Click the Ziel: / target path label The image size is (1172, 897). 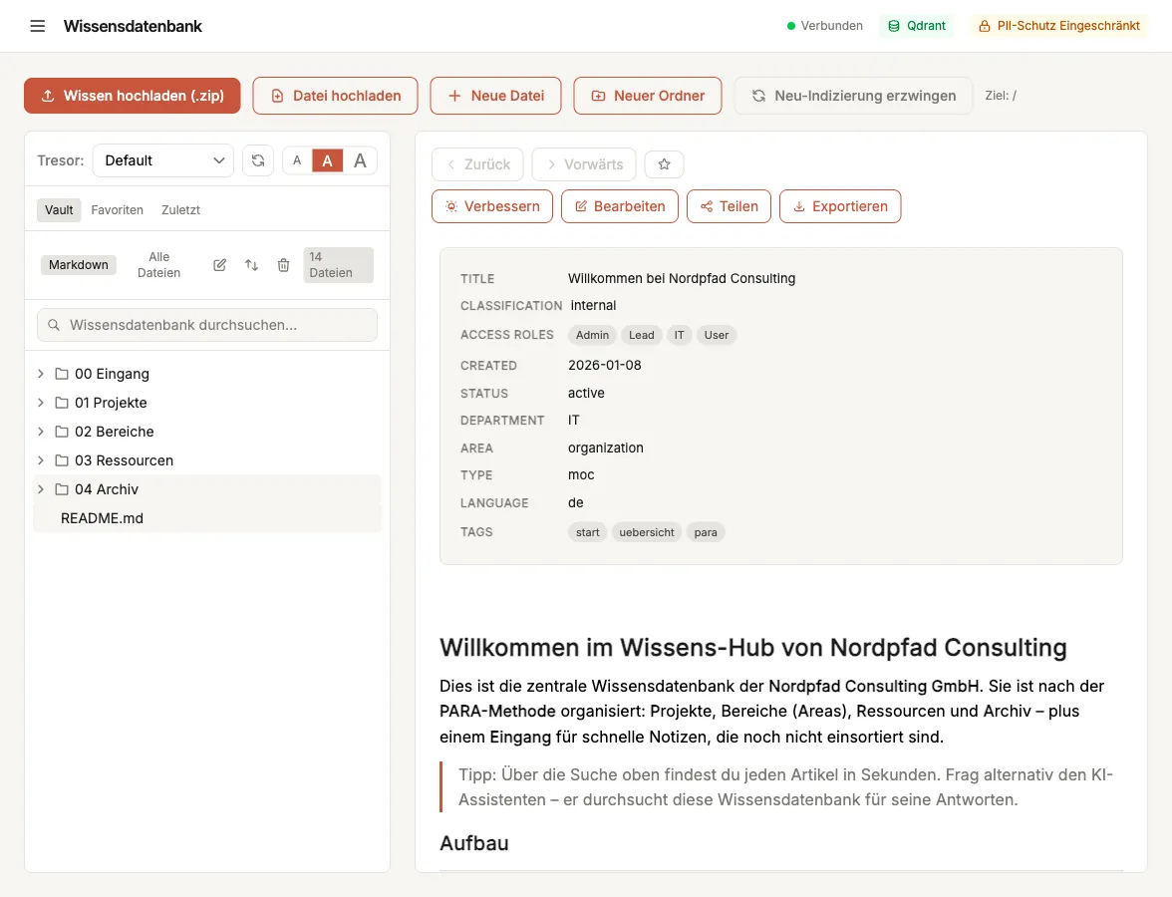1001,96
